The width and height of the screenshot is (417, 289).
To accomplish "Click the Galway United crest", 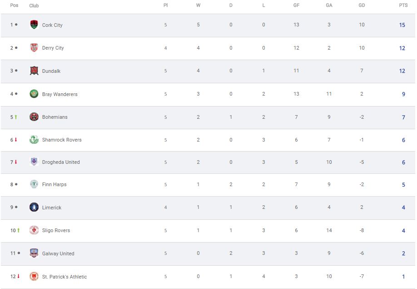I will coord(34,253).
